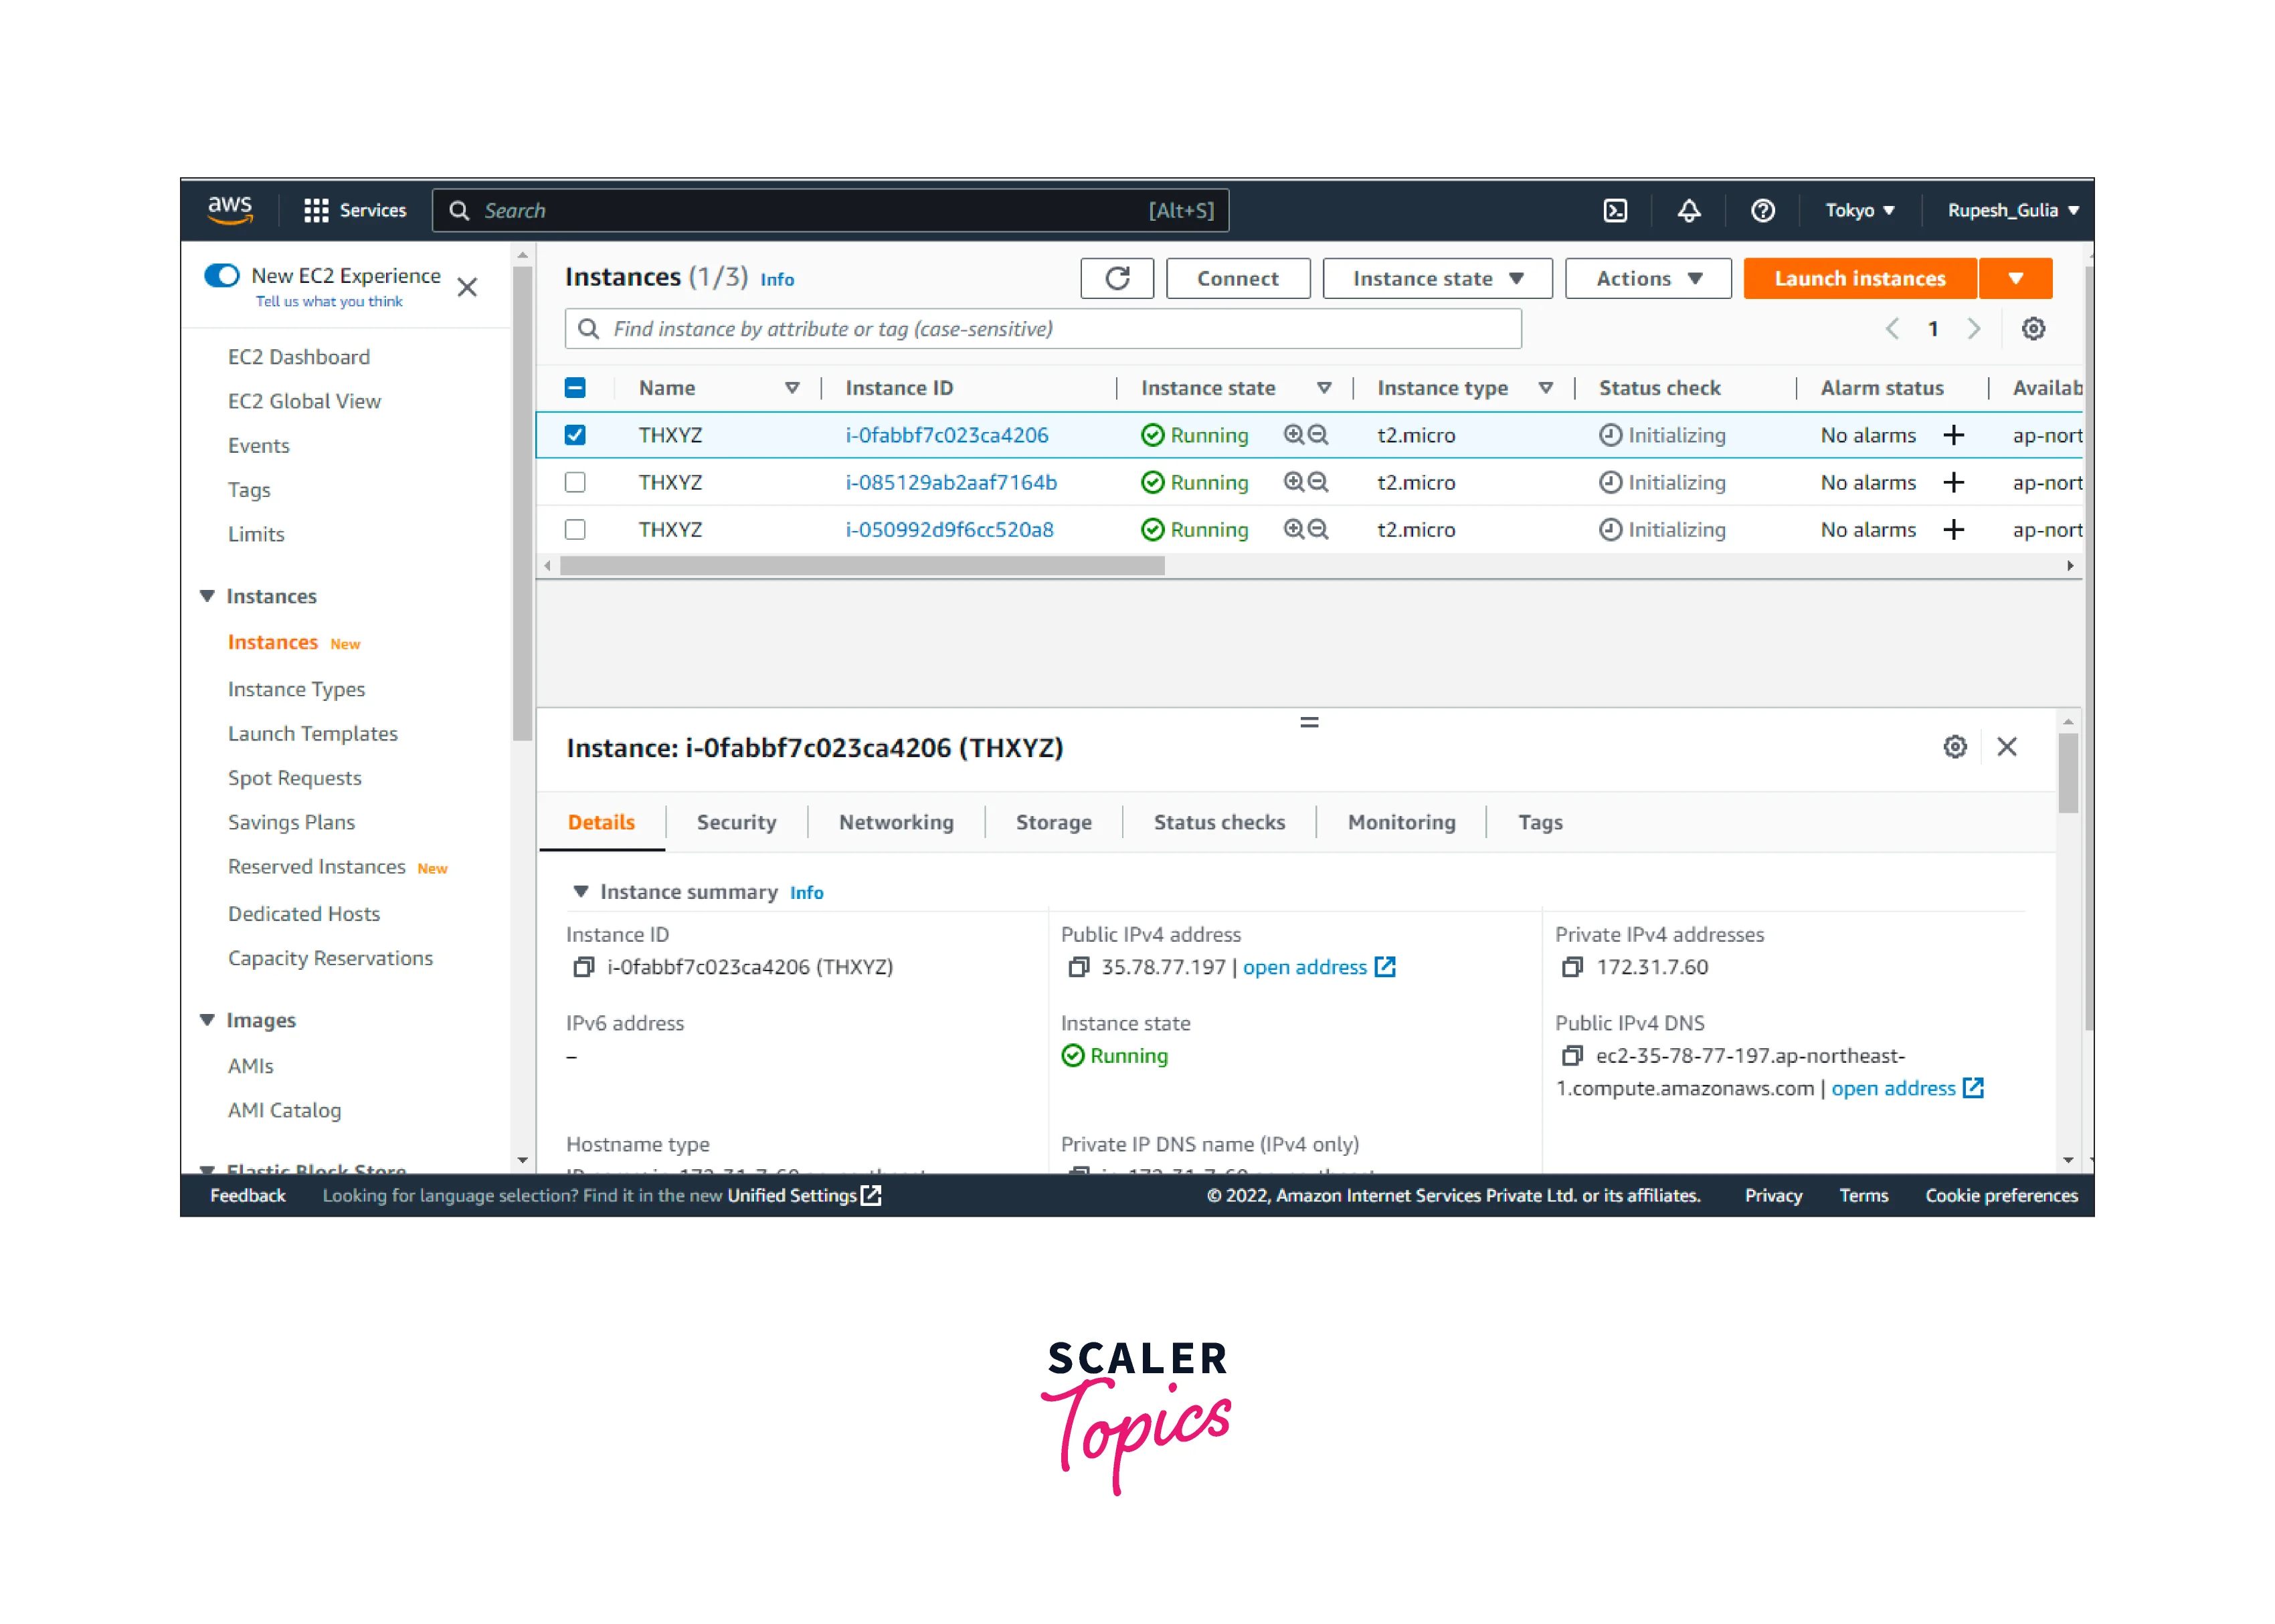Switch to the Networking tab
Viewport: 2275px width, 1624px height.
(895, 822)
